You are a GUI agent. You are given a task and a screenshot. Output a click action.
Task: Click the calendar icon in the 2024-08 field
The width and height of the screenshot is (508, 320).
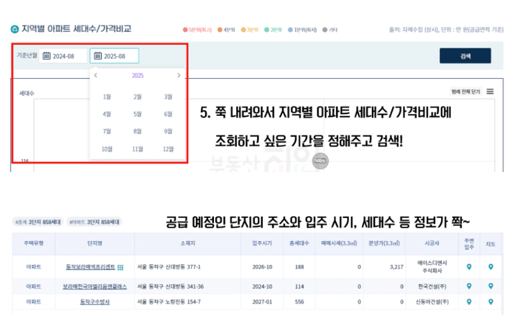point(47,56)
